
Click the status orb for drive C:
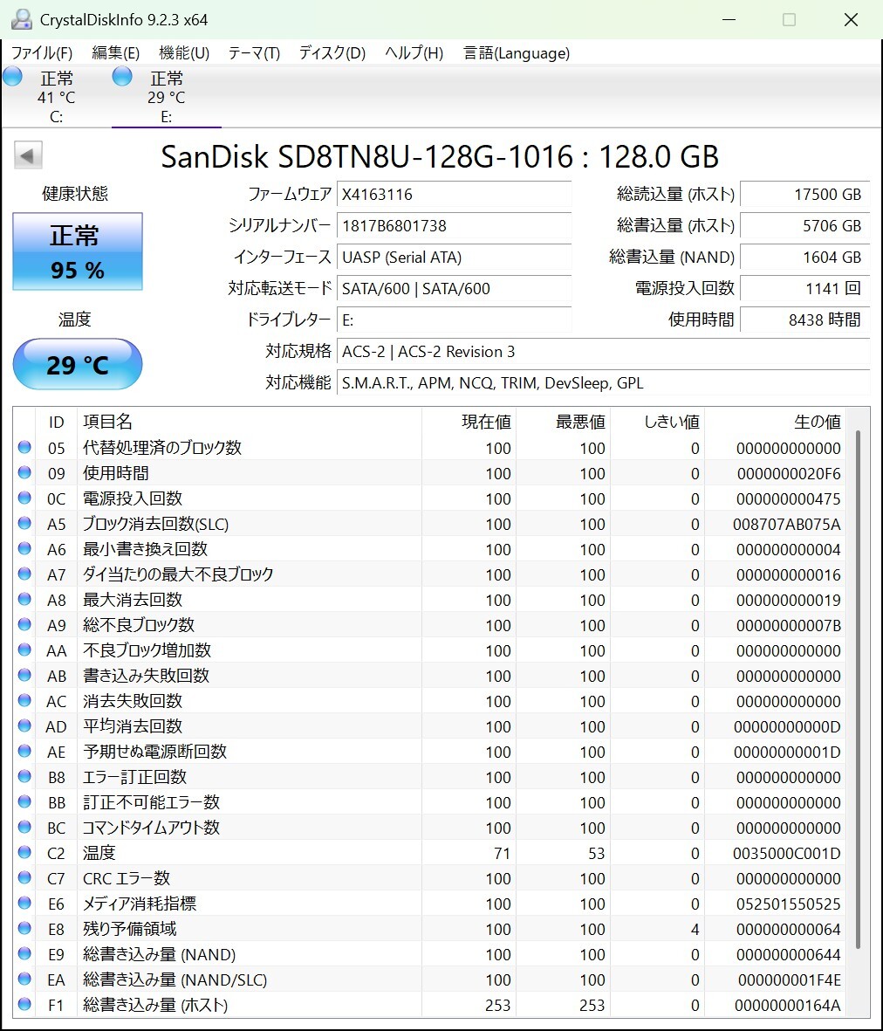[12, 77]
